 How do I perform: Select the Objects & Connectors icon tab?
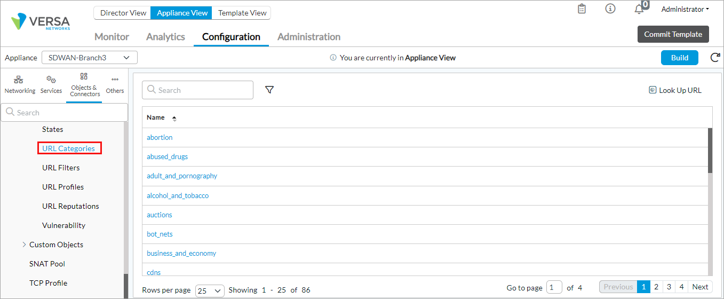point(85,85)
